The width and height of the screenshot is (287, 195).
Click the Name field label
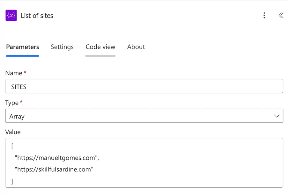click(x=14, y=73)
